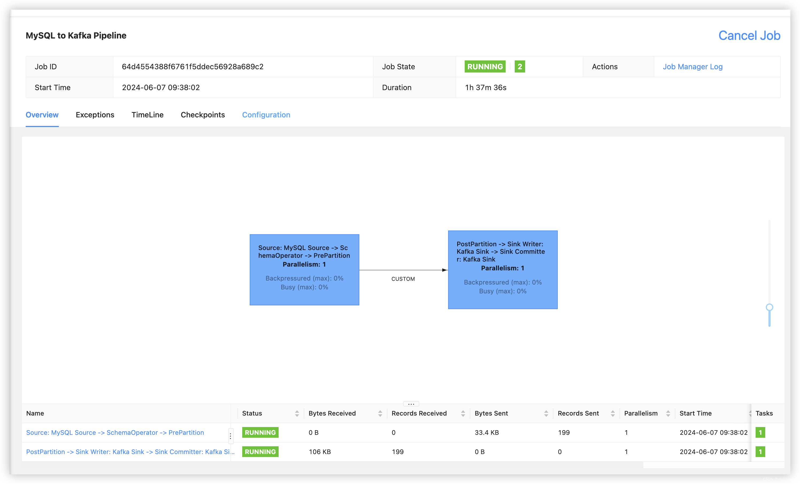This screenshot has height=484, width=800.
Task: Sort by Parallelism column arrows
Action: 668,413
